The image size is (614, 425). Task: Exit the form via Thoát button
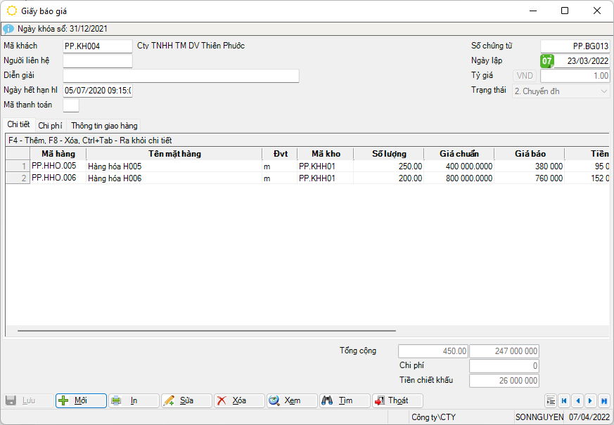397,400
